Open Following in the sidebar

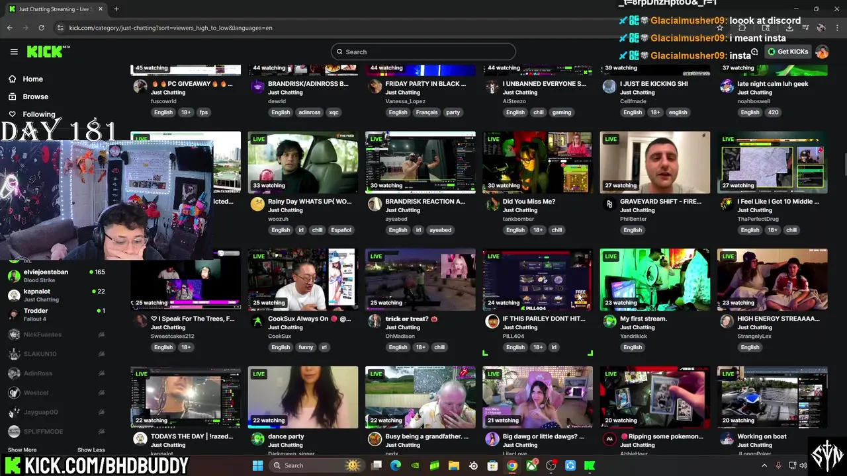click(x=38, y=114)
